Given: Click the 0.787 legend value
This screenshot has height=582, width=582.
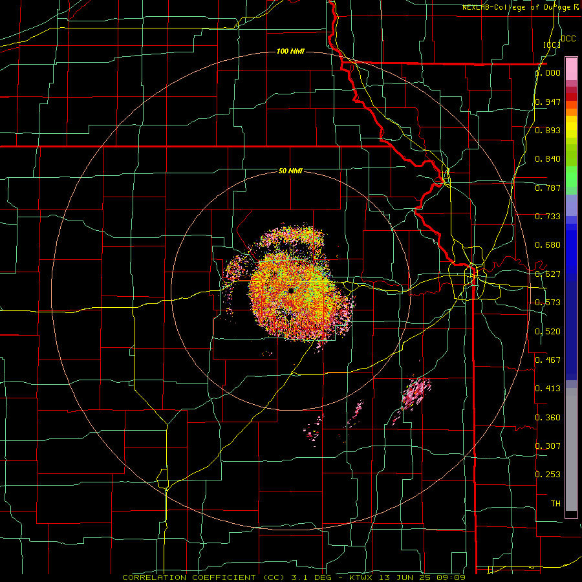Looking at the screenshot, I should [548, 188].
